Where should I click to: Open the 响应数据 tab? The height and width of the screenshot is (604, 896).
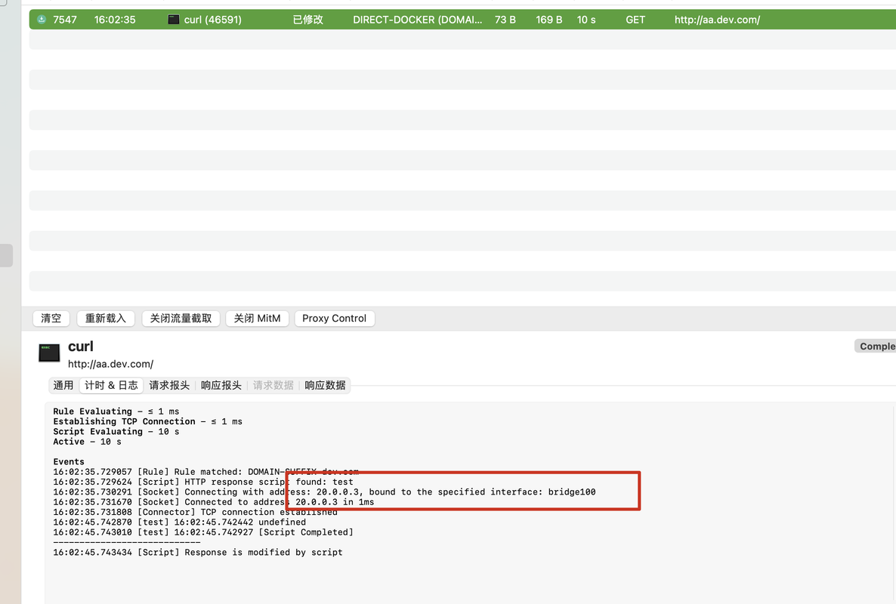point(325,385)
